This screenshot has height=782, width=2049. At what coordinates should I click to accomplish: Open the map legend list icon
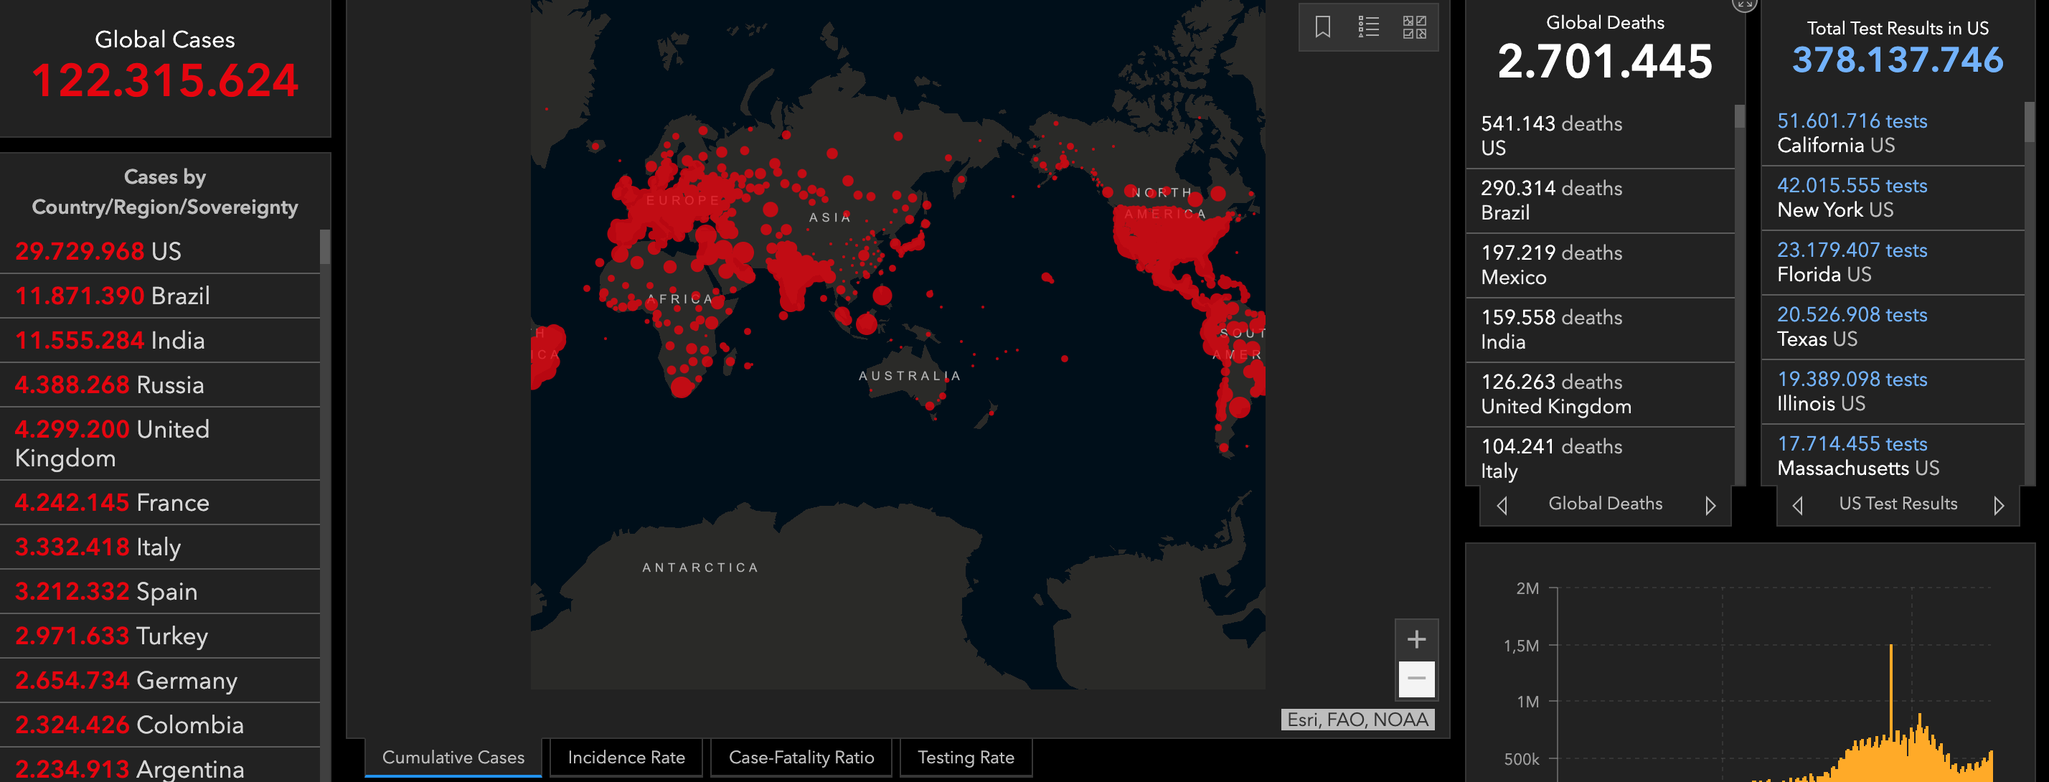(1368, 27)
